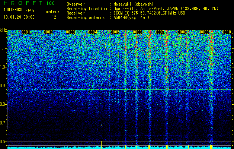
Task: Click the 'Ovserver' field label
Action: point(76,4)
